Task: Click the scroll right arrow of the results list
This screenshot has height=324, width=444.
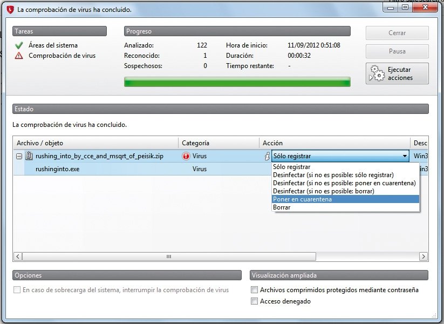Action: point(423,256)
